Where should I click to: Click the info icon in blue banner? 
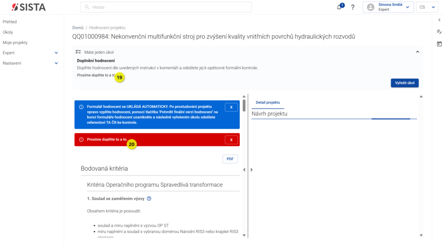[81, 107]
